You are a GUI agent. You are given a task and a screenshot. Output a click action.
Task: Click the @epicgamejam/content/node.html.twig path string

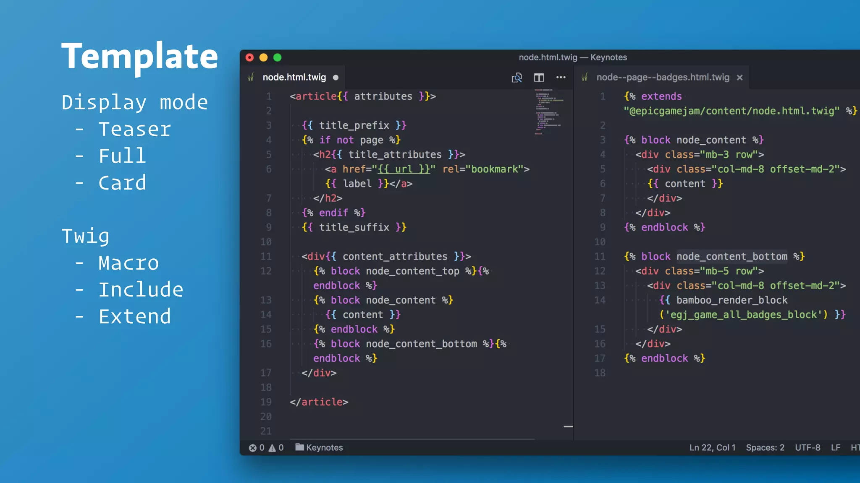pos(732,111)
